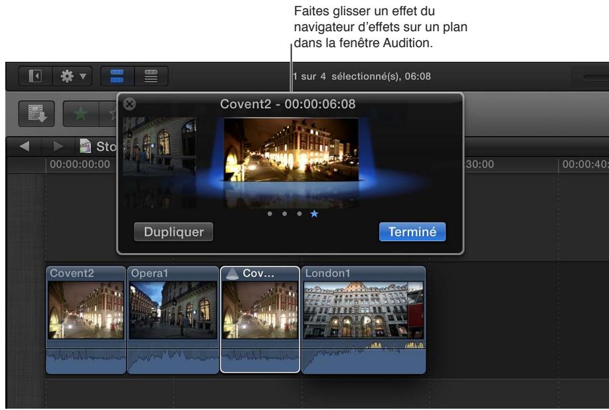The width and height of the screenshot is (609, 410).
Task: Click the spotlighted Covent2 audition preview
Action: pyautogui.click(x=292, y=150)
